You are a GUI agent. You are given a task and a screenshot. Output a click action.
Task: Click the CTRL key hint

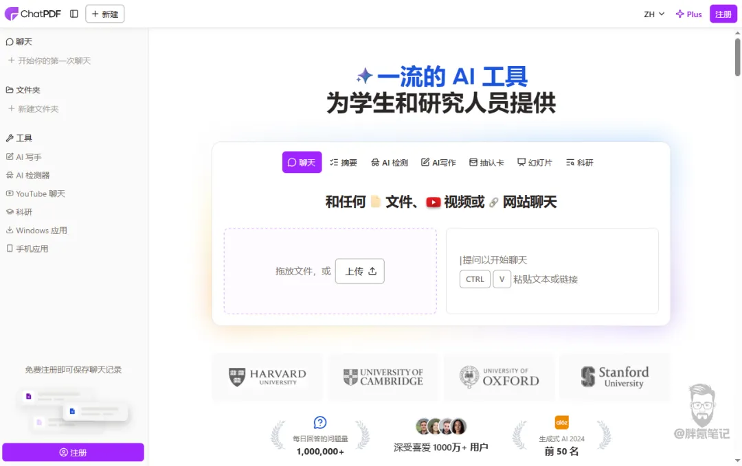click(475, 279)
